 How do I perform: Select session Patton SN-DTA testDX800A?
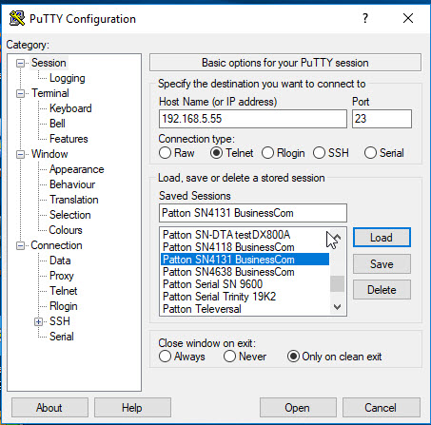[245, 235]
